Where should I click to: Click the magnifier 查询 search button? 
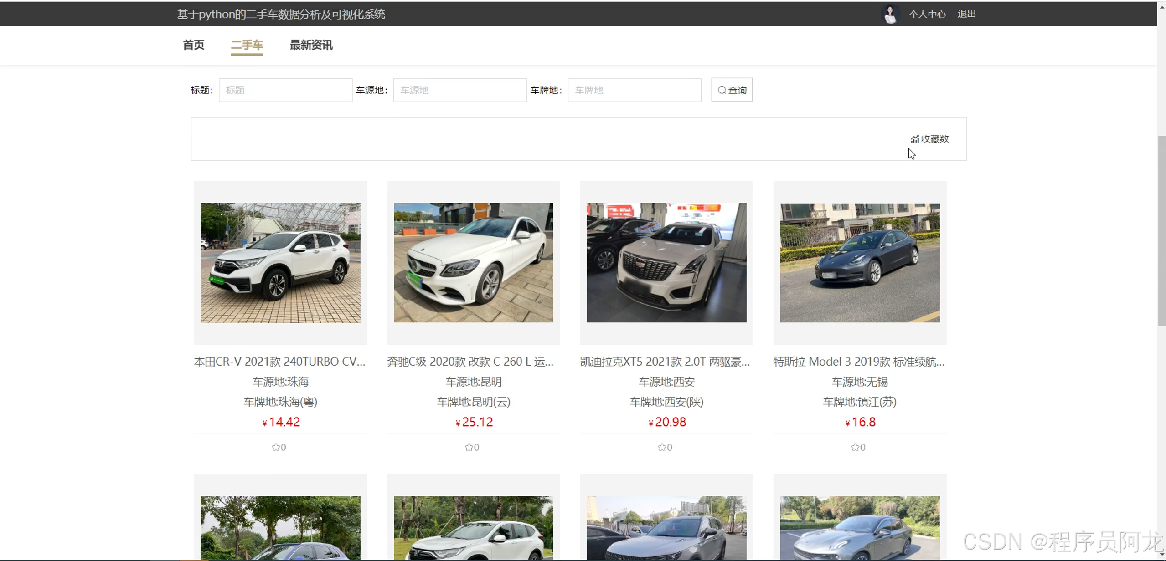732,90
